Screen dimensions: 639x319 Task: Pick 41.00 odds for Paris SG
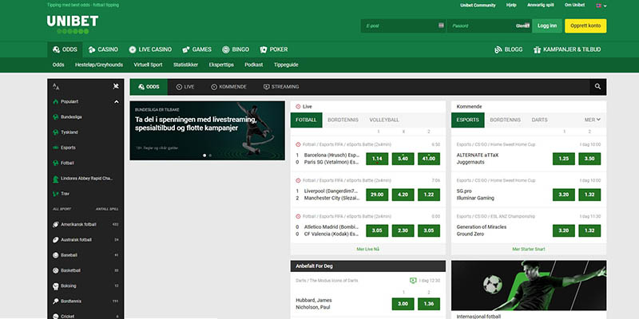[429, 159]
